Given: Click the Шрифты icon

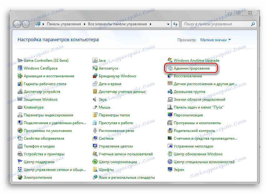Looking at the screenshot, I should click(x=95, y=170).
